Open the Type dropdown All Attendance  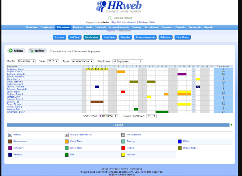[x=83, y=61]
